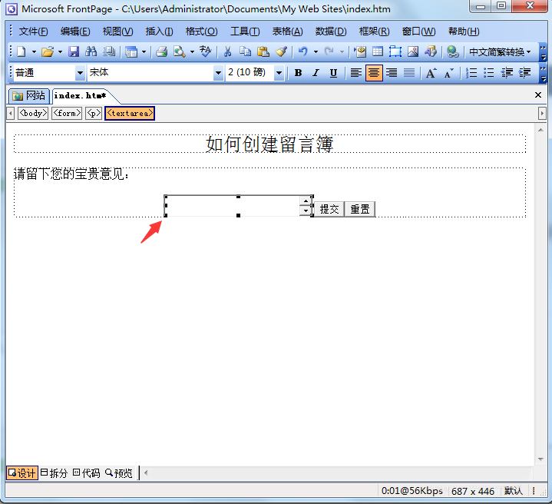
Task: Switch to 拆分 split view
Action: 54,473
